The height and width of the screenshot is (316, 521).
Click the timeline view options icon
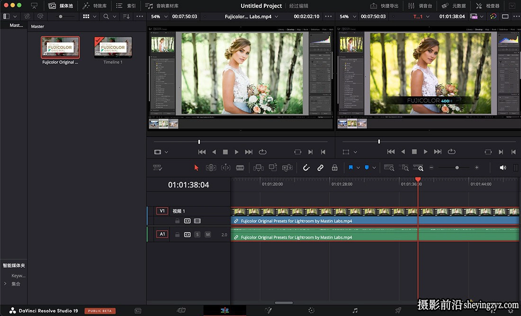click(x=157, y=168)
